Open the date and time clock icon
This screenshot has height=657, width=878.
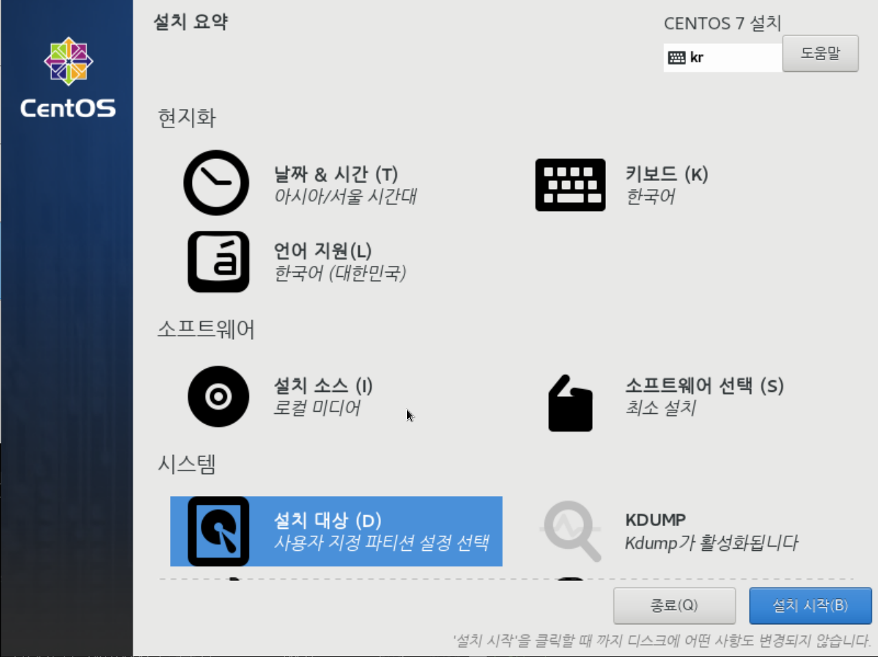[217, 183]
